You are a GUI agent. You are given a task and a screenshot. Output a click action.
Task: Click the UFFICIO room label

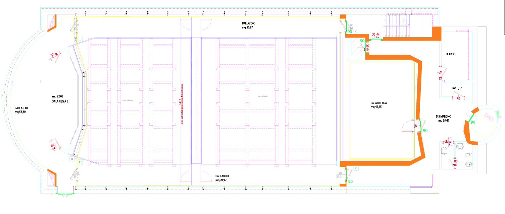pos(450,54)
